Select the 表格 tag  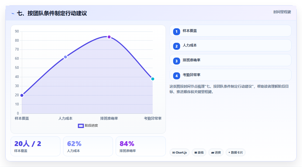pyautogui.click(x=199, y=152)
